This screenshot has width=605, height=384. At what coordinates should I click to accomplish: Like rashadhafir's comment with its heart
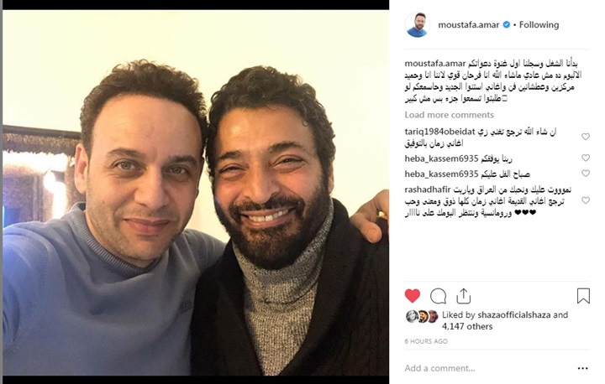[586, 200]
